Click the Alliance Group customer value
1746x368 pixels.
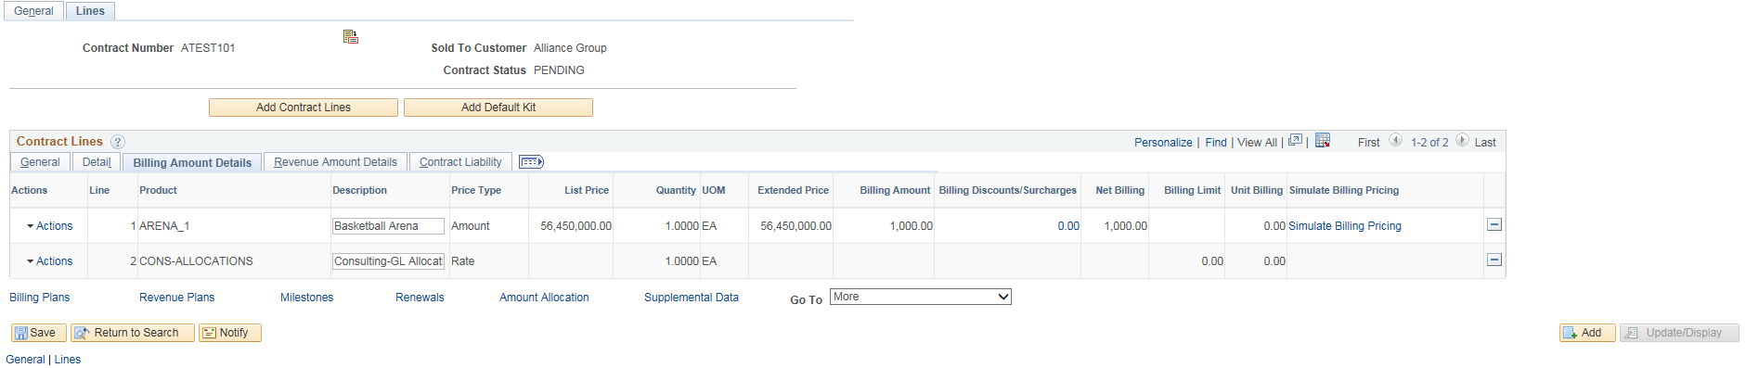pos(570,48)
